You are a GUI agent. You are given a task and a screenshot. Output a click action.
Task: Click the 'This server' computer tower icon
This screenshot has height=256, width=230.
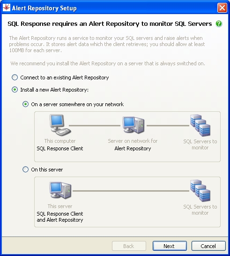click(60, 190)
